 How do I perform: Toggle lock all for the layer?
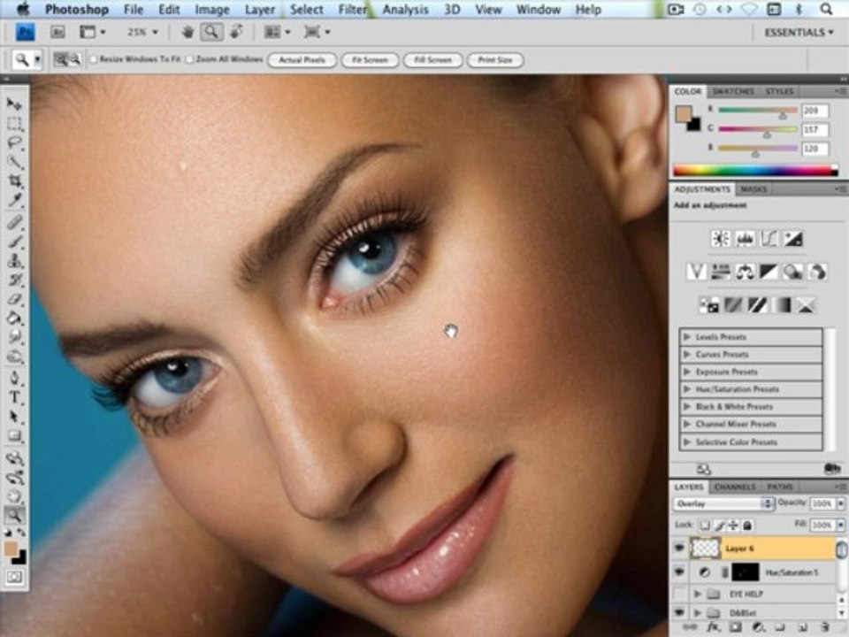tap(747, 525)
